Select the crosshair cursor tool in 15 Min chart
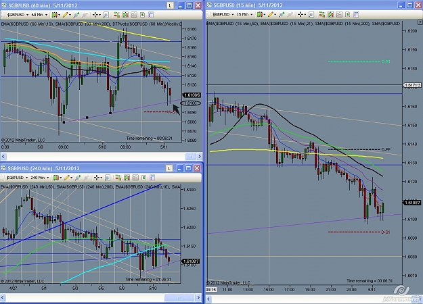 (301, 14)
